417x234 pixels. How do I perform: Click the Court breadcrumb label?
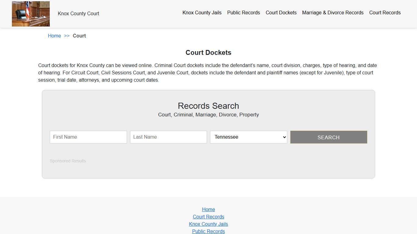(79, 36)
